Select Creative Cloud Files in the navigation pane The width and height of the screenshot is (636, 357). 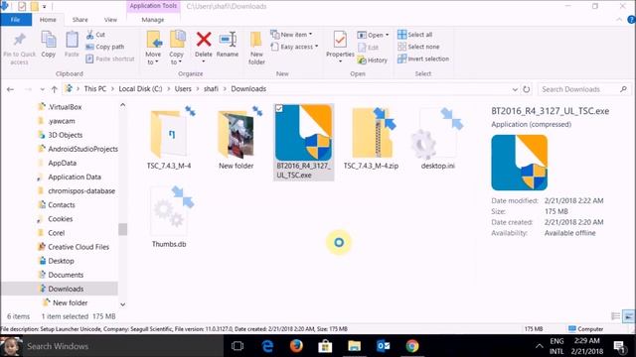coord(79,247)
